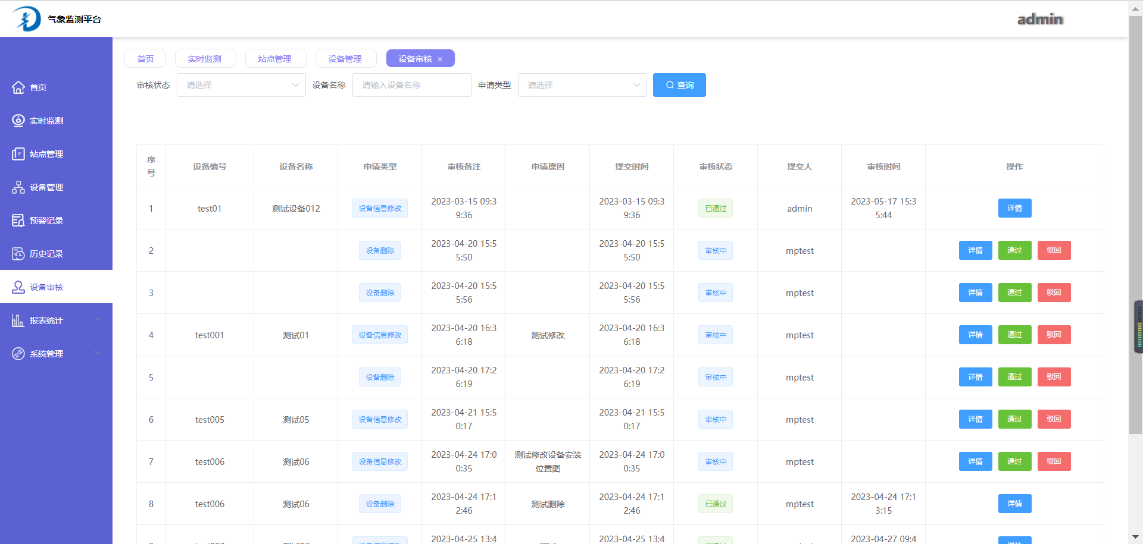
Task: Select the 设备审核 tab
Action: pyautogui.click(x=420, y=58)
